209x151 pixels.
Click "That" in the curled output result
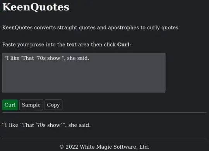pos(28,125)
